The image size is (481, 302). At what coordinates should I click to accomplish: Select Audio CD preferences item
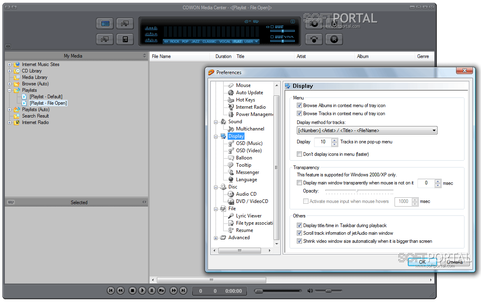coord(246,194)
